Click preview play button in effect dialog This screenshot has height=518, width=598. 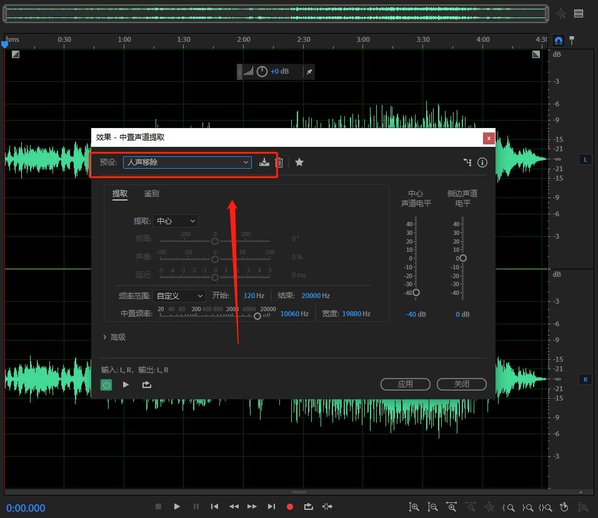pos(126,384)
